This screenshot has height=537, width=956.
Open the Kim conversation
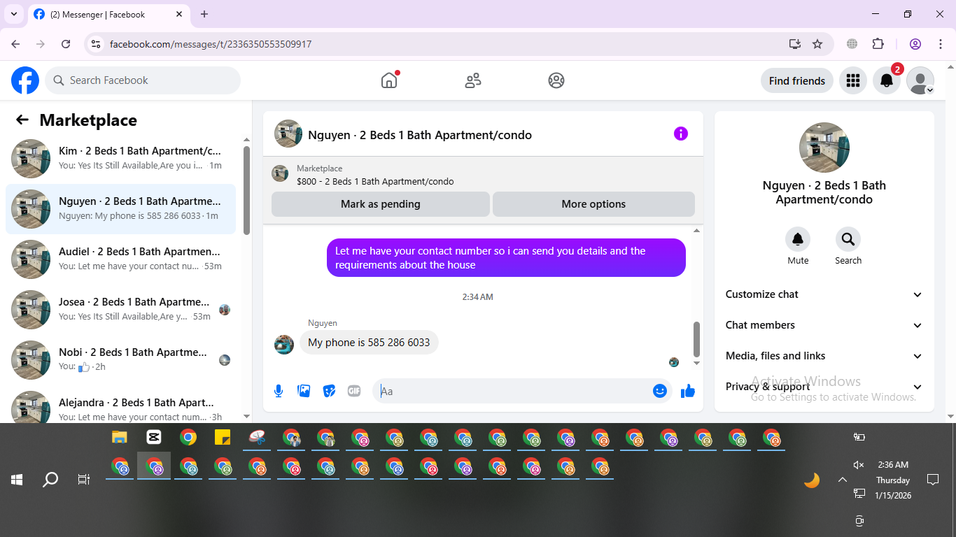coord(120,158)
